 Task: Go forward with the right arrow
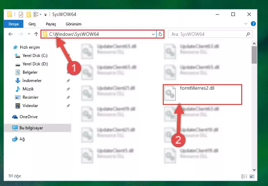(x=21, y=34)
